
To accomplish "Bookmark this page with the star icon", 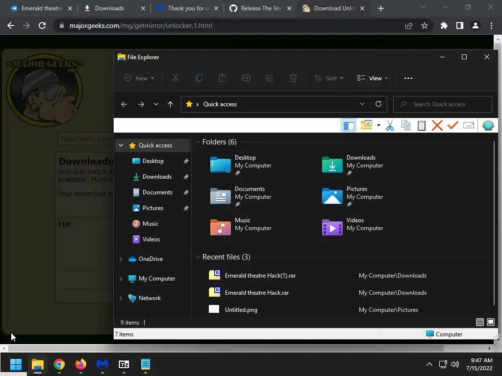I will tap(425, 25).
